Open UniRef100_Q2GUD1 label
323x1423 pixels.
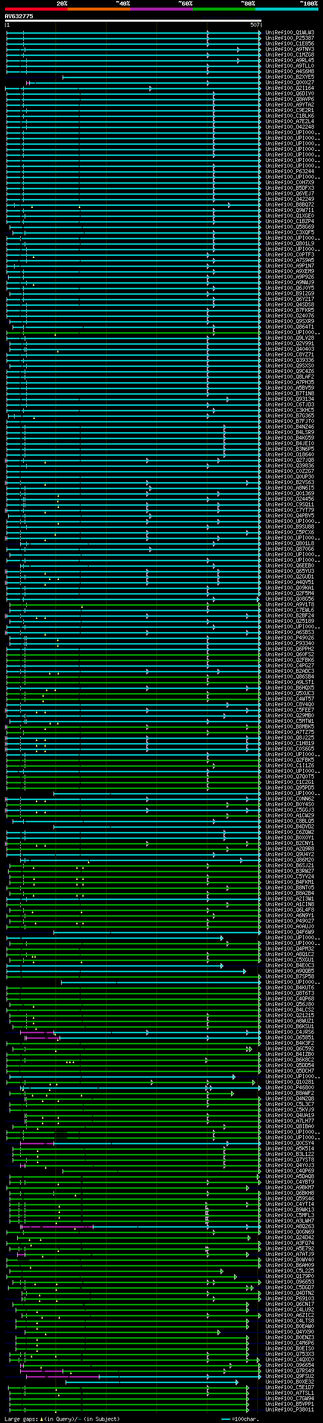[290, 576]
